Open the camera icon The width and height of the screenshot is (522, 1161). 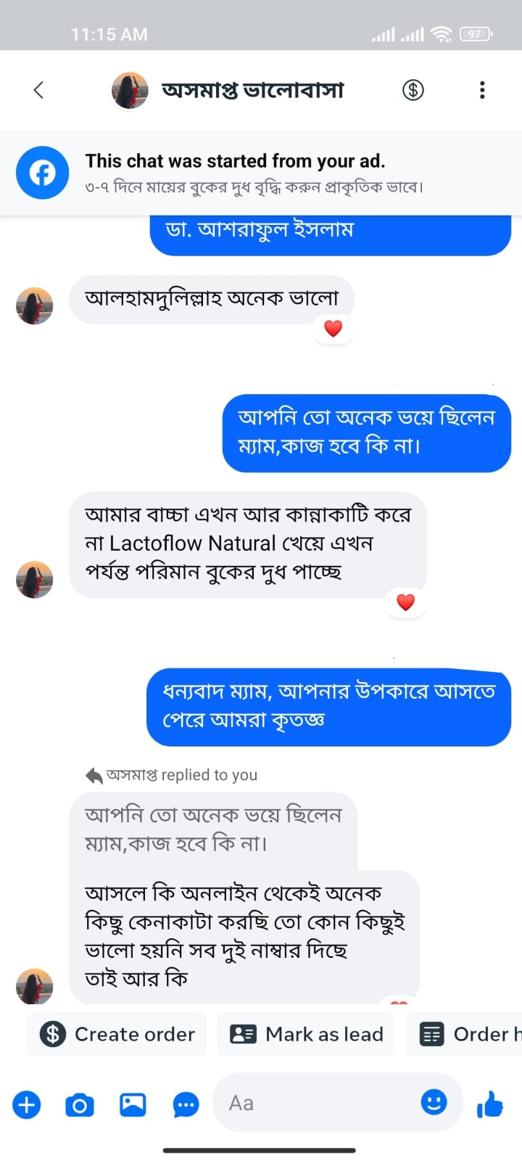[80, 1105]
